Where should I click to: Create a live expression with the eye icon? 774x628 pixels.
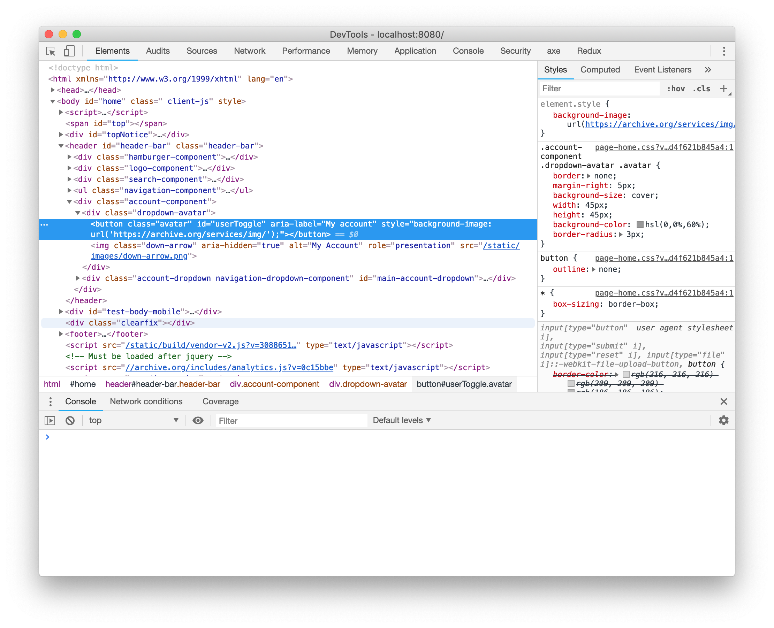[198, 420]
